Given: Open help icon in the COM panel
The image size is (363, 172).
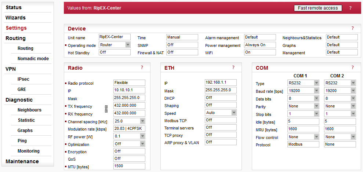Looking at the screenshot, I should click(352, 67).
